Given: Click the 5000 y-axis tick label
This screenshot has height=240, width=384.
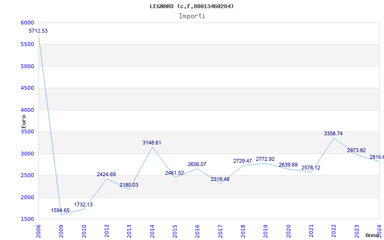Looking at the screenshot, I should click(27, 66).
